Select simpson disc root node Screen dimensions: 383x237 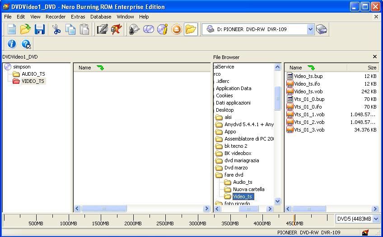tap(22, 67)
